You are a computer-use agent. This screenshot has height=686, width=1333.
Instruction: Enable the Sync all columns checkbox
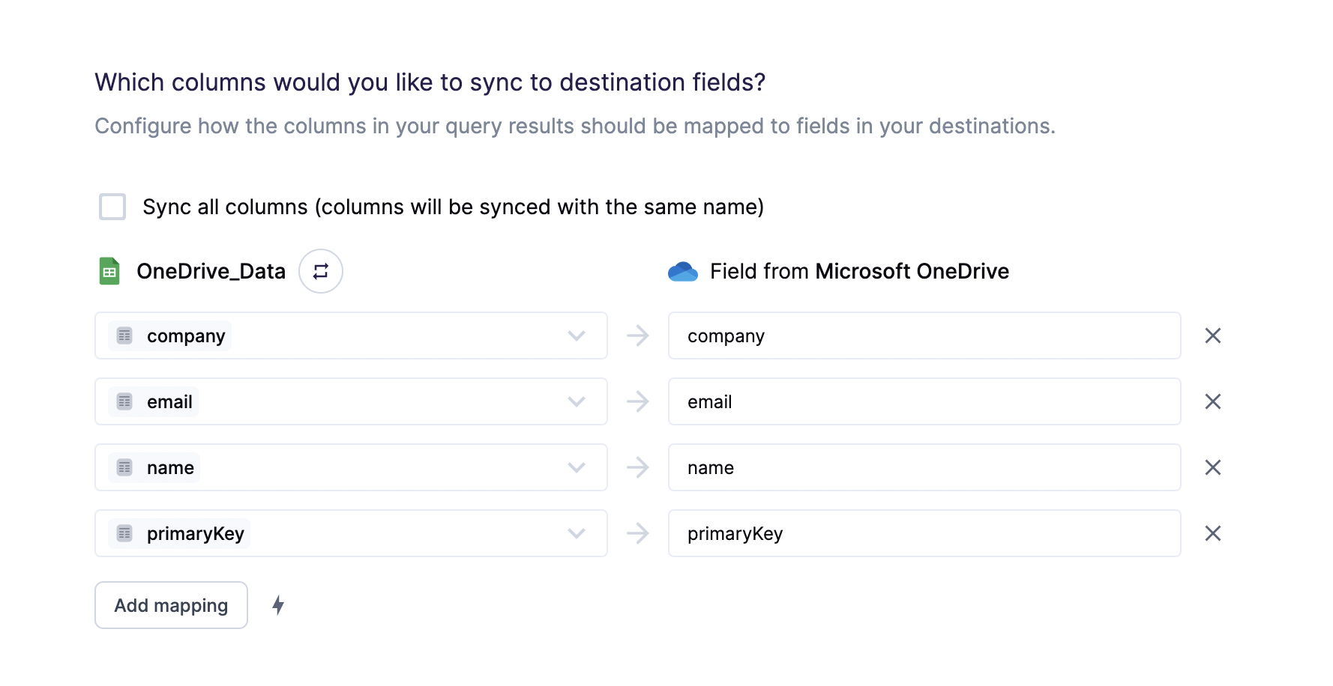(x=112, y=207)
